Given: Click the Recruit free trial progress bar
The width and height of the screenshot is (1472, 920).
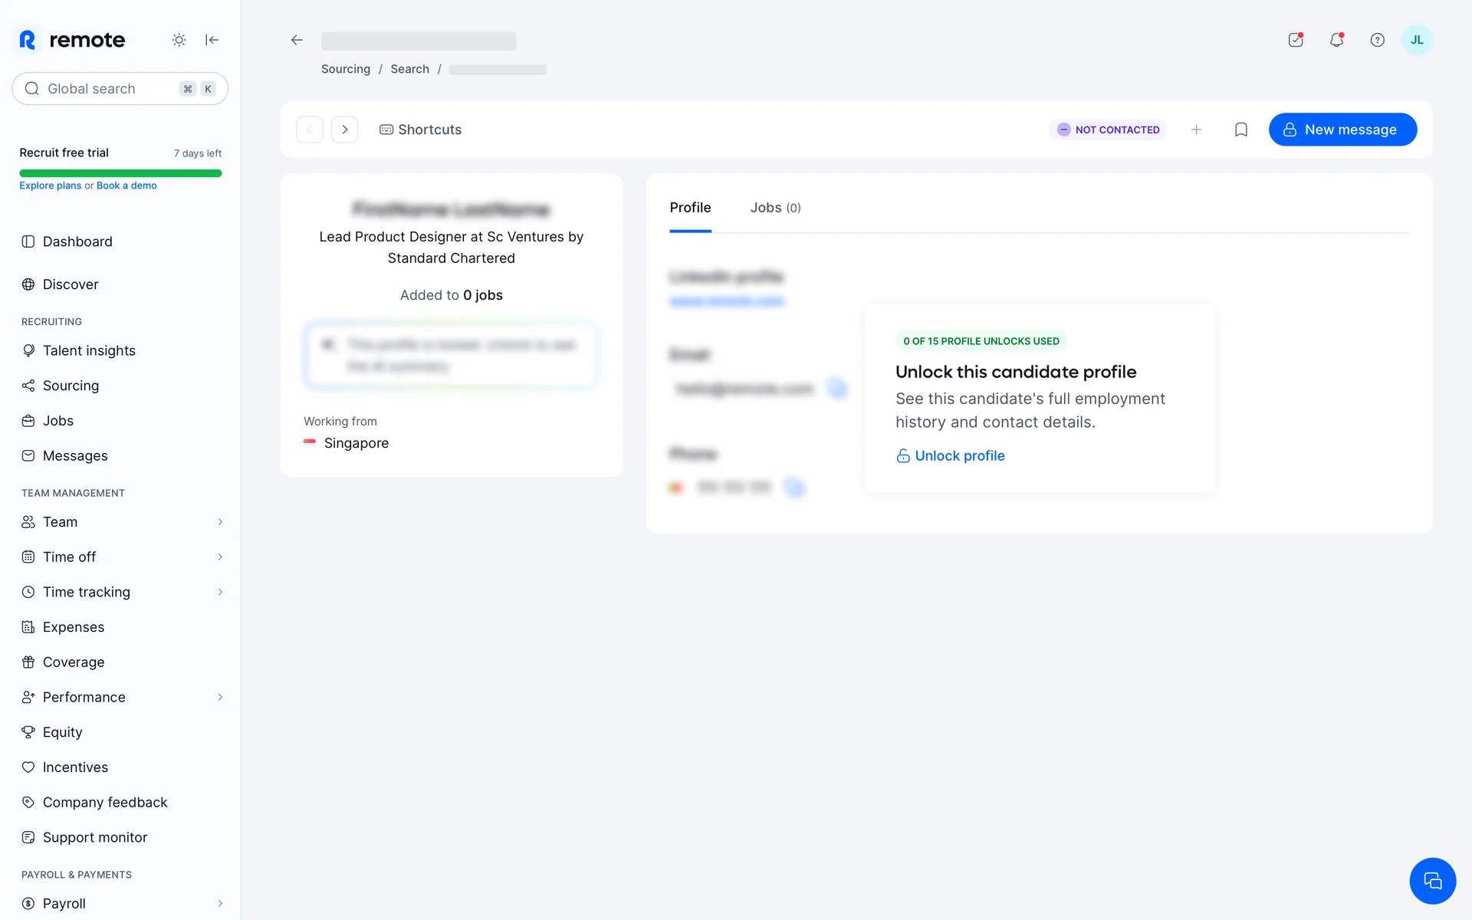Looking at the screenshot, I should (120, 173).
